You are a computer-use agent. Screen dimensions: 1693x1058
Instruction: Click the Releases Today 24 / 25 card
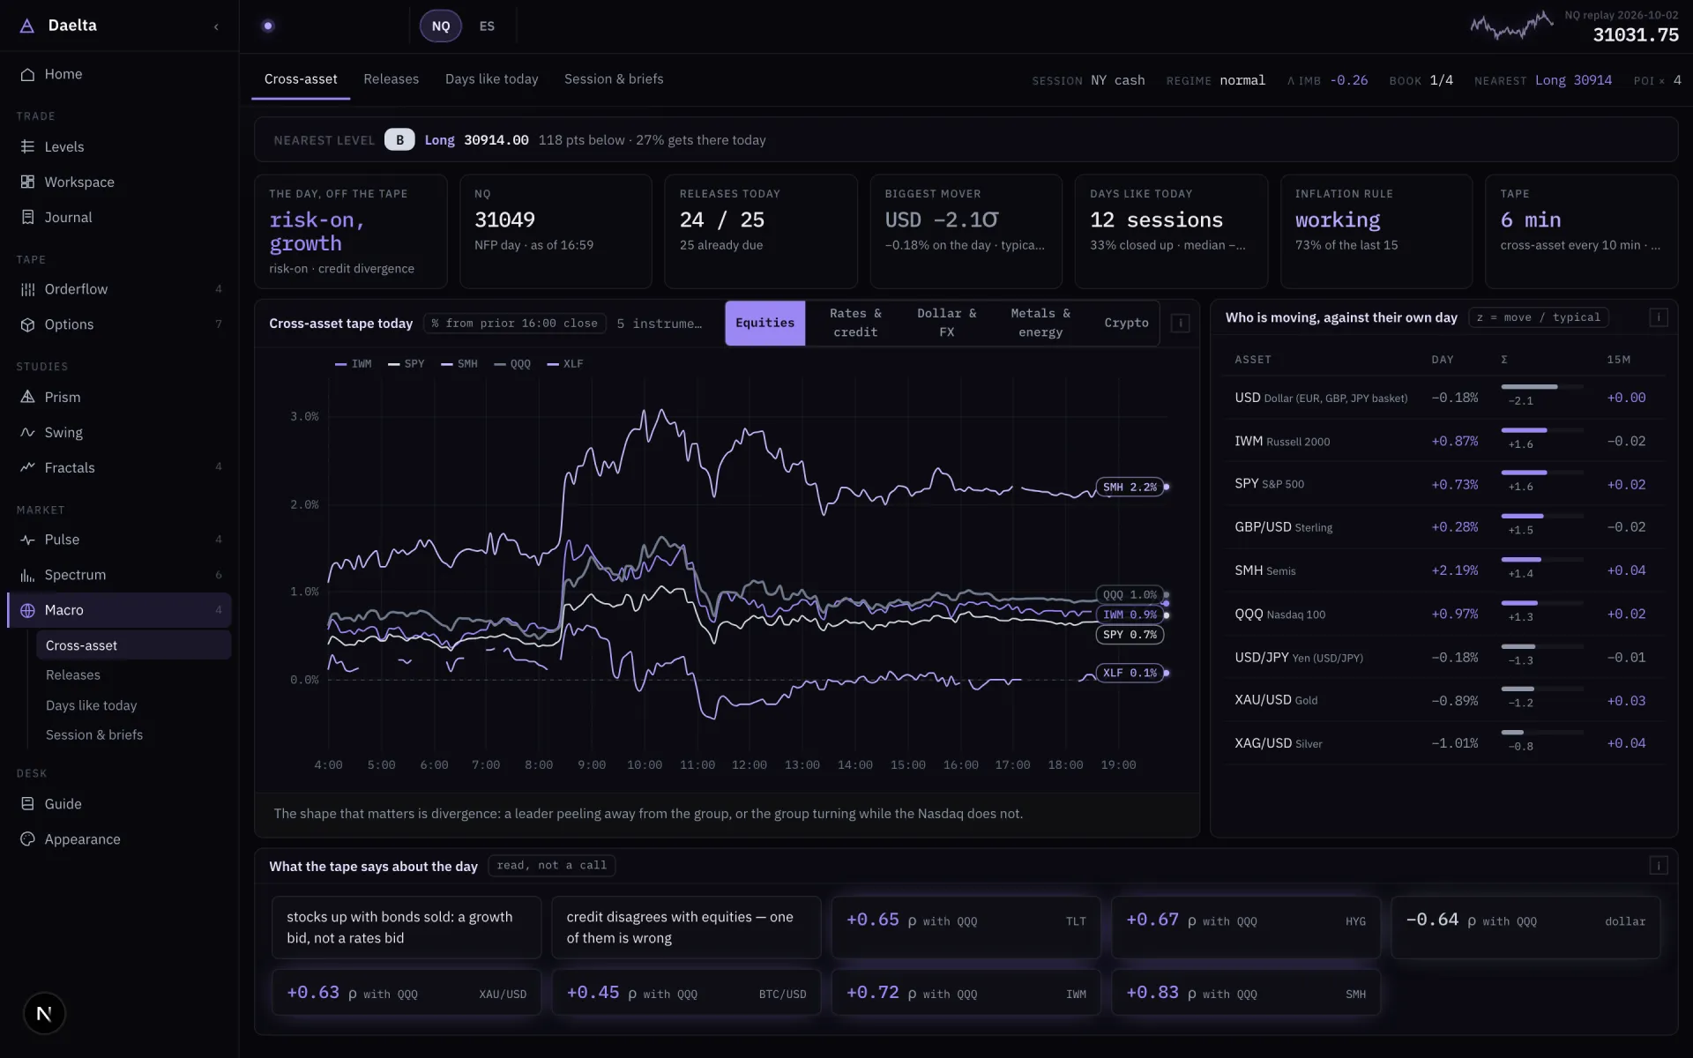pyautogui.click(x=760, y=231)
